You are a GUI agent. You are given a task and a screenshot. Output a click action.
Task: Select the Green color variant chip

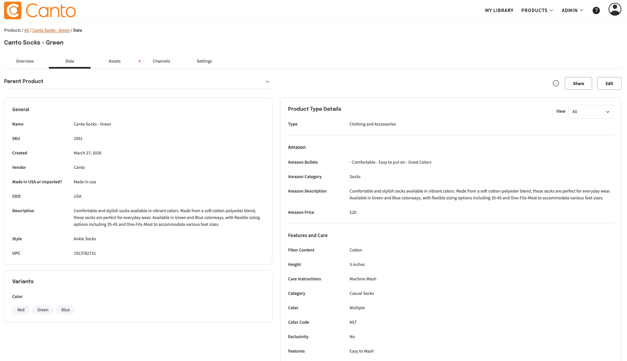coord(43,310)
